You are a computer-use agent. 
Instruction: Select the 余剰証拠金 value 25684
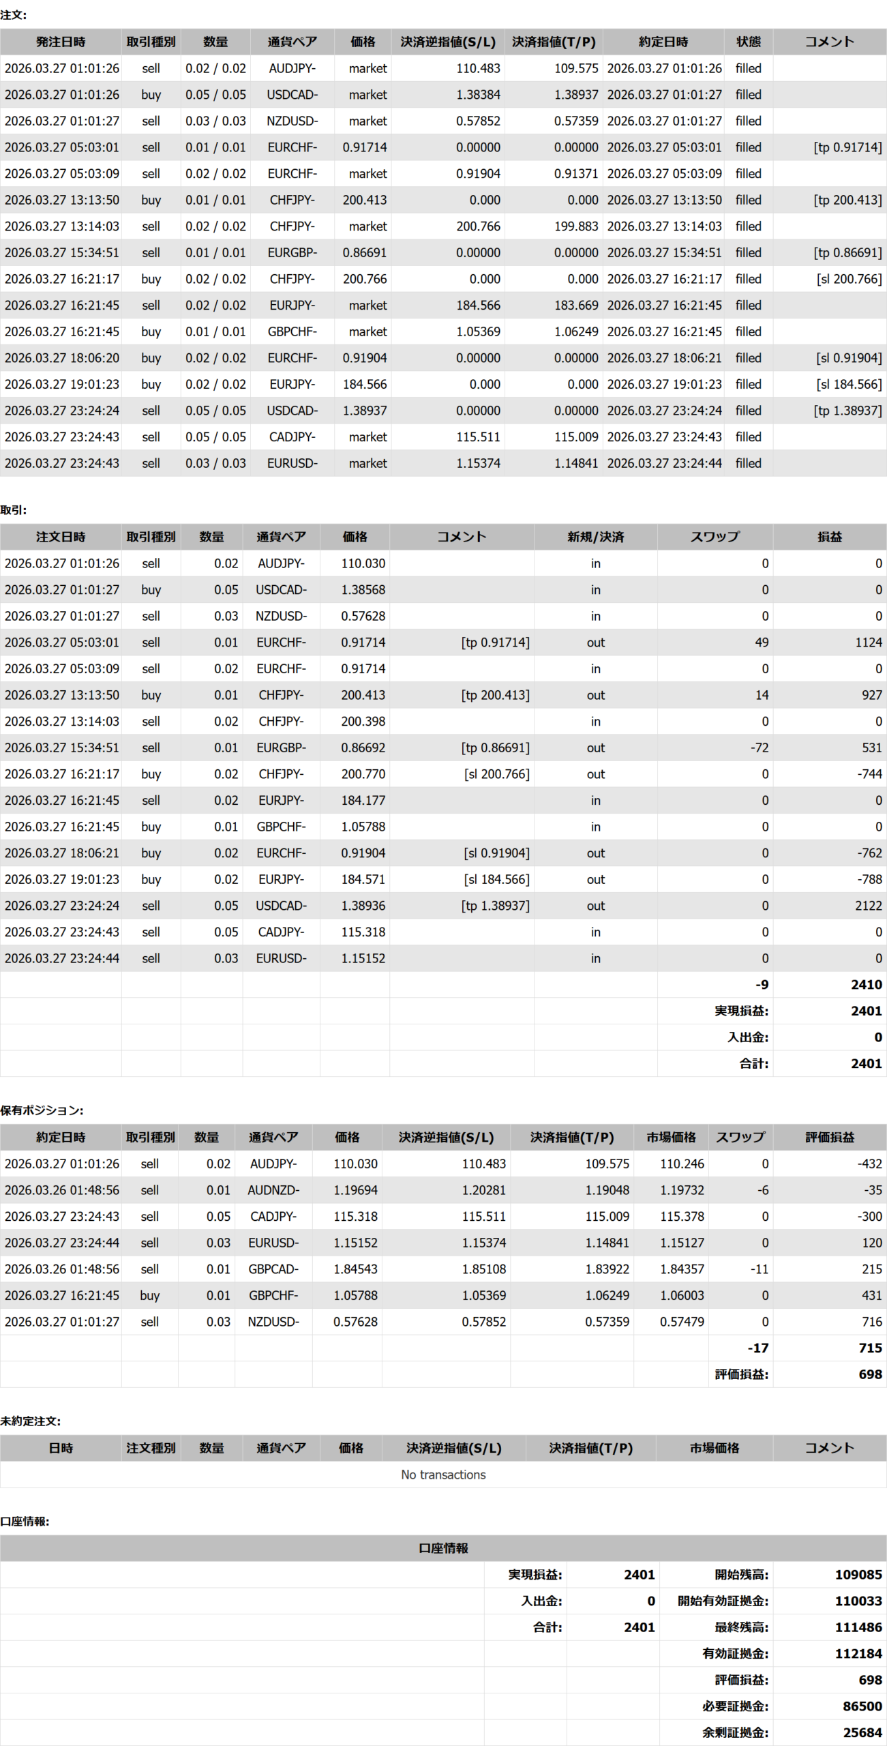pyautogui.click(x=862, y=1732)
